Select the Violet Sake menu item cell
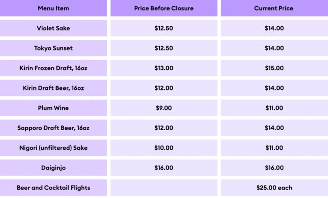The height and width of the screenshot is (198, 328). coord(53,28)
